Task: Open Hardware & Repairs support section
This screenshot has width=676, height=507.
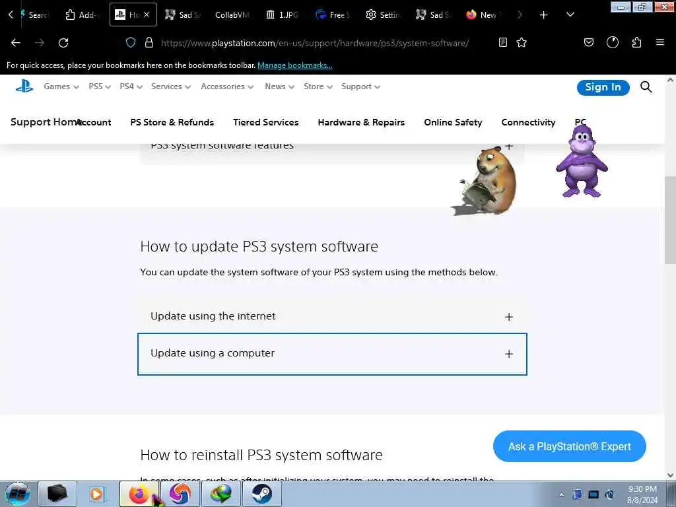Action: tap(361, 122)
